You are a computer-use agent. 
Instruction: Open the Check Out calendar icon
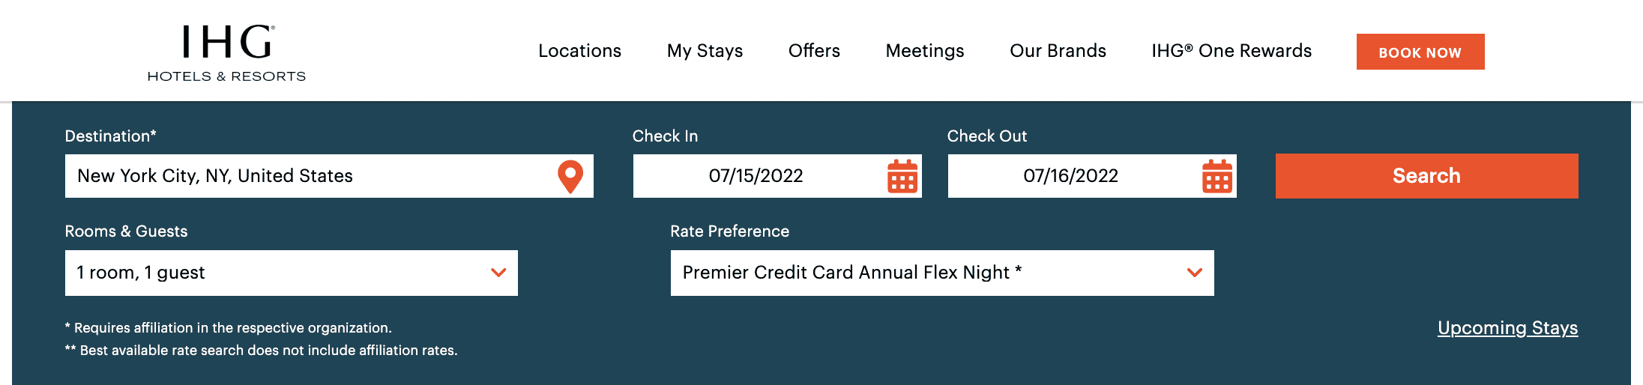[x=1217, y=177]
